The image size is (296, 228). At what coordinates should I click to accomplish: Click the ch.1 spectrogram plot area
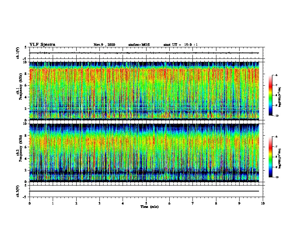(x=144, y=91)
